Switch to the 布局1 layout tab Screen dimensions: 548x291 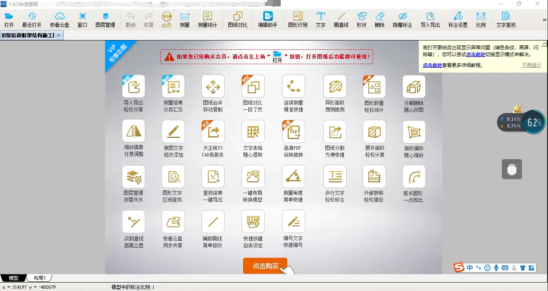[39, 278]
